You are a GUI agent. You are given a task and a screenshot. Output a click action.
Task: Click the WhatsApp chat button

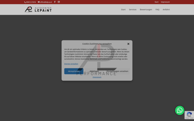(x=180, y=110)
